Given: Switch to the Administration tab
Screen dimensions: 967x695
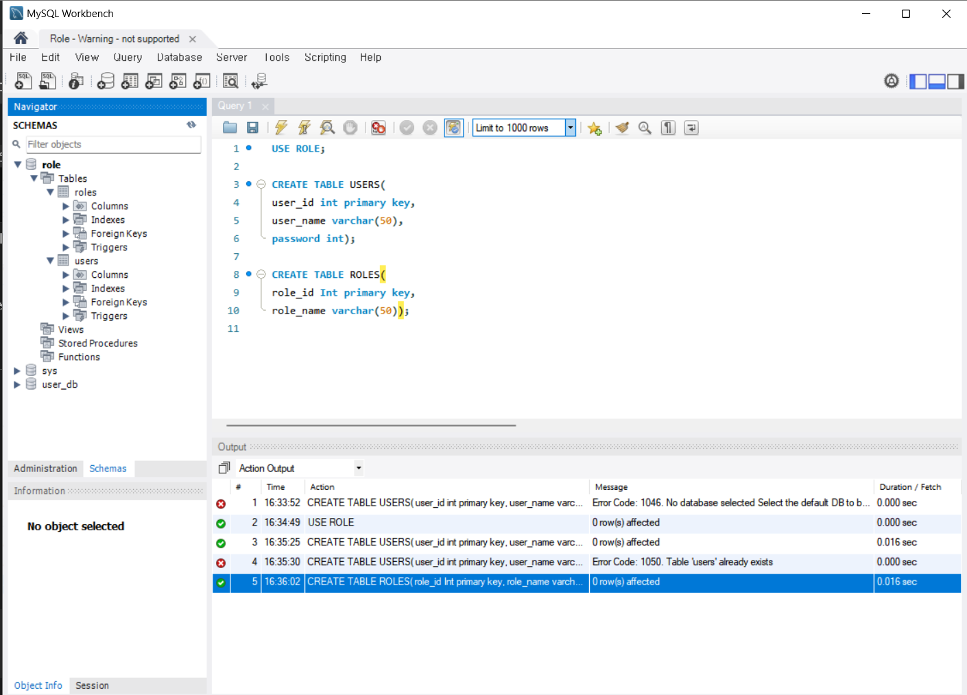Looking at the screenshot, I should click(45, 469).
